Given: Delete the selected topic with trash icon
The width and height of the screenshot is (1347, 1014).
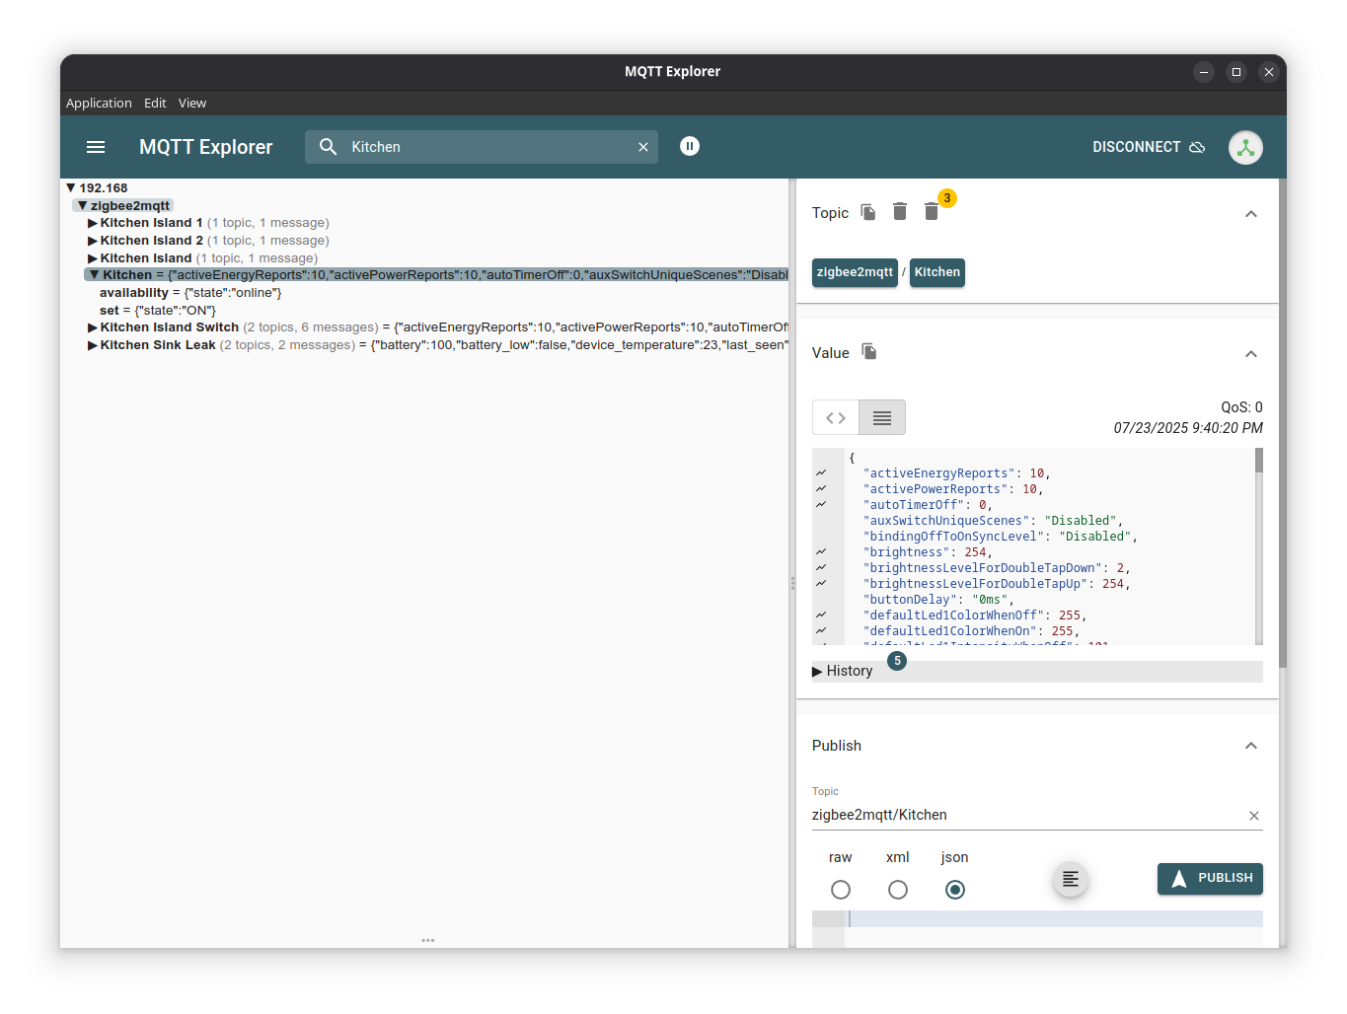Looking at the screenshot, I should coord(900,212).
